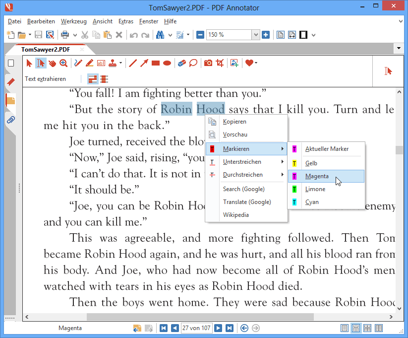Image resolution: width=408 pixels, height=338 pixels.
Task: Open the zoom level dropdown
Action: click(256, 35)
